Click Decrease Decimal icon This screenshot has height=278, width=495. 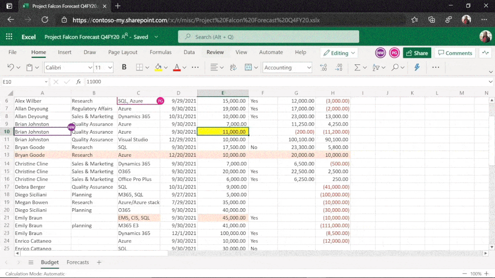click(x=339, y=67)
